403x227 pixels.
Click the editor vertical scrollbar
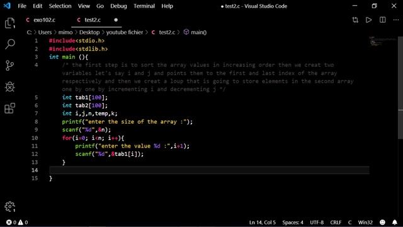(400, 88)
